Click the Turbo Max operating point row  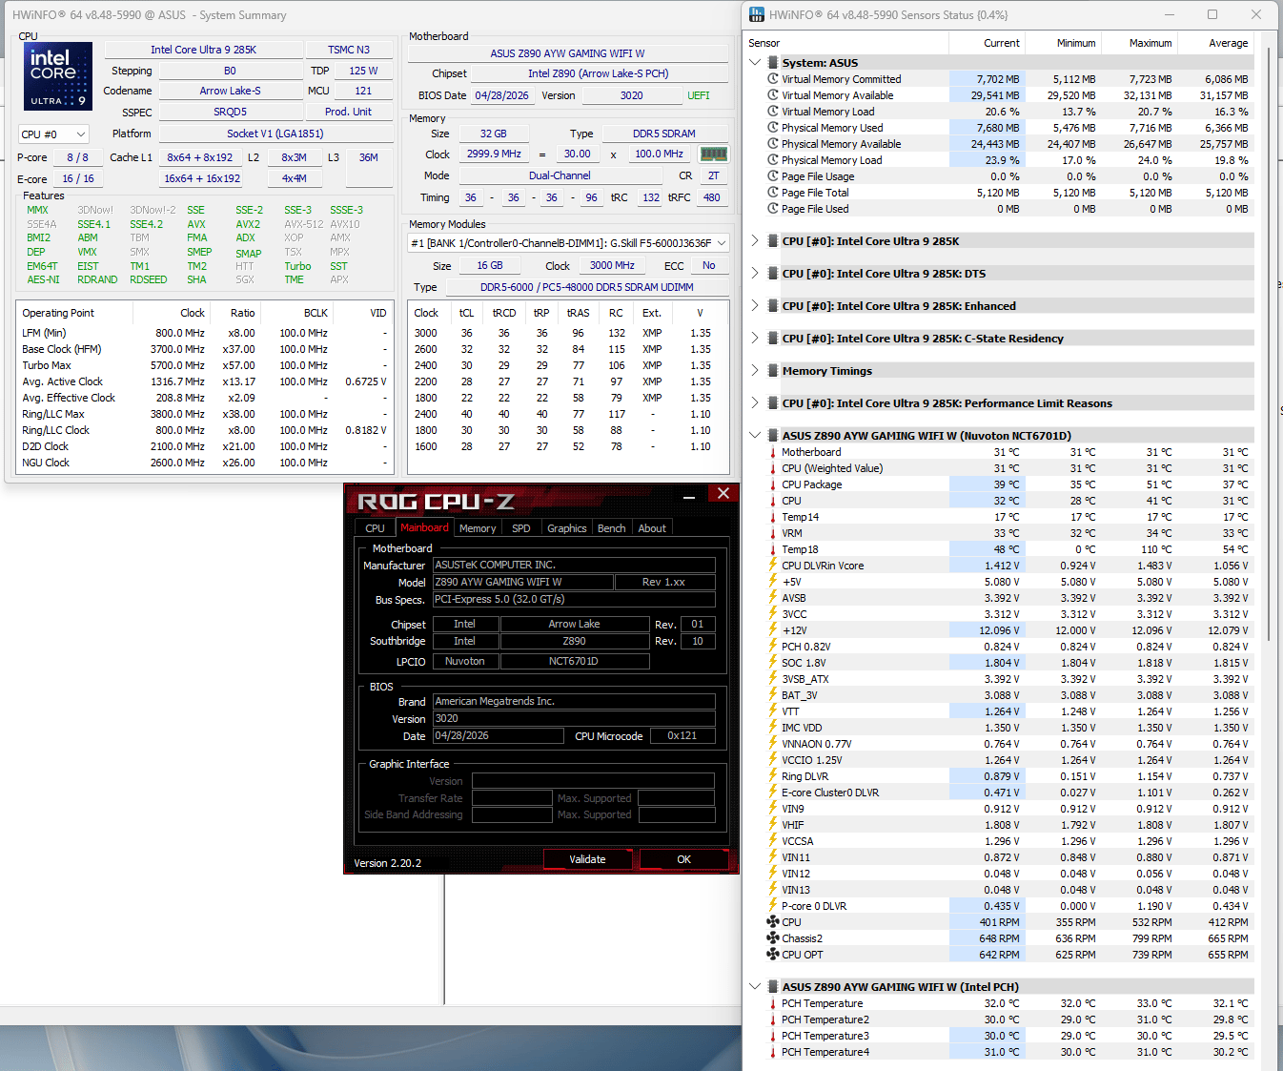[204, 365]
